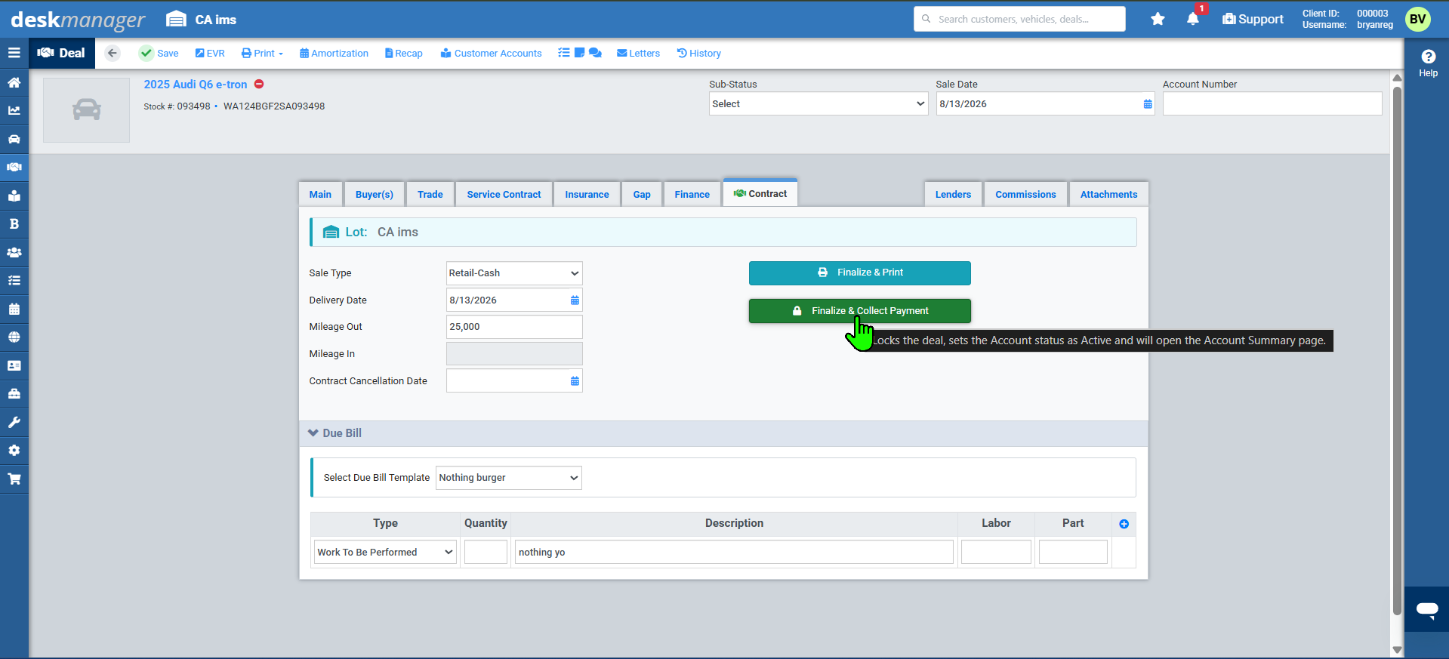
Task: Open the task list icon in sidebar
Action: [14, 280]
